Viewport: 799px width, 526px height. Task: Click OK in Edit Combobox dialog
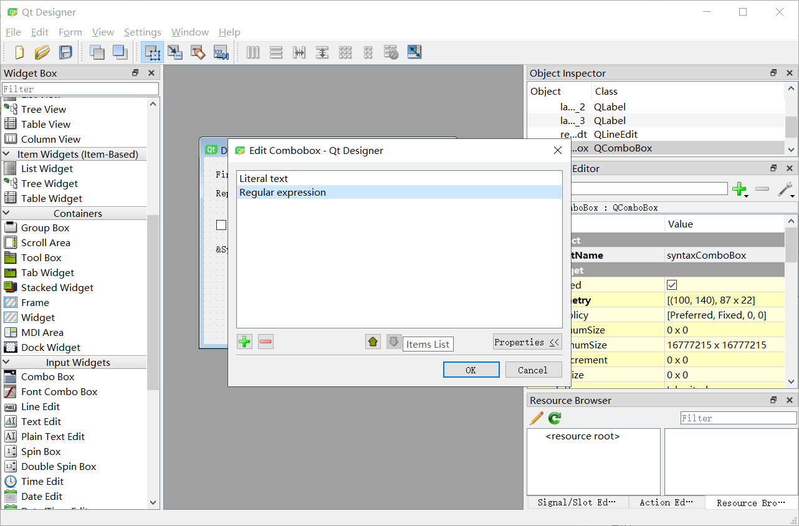point(471,370)
